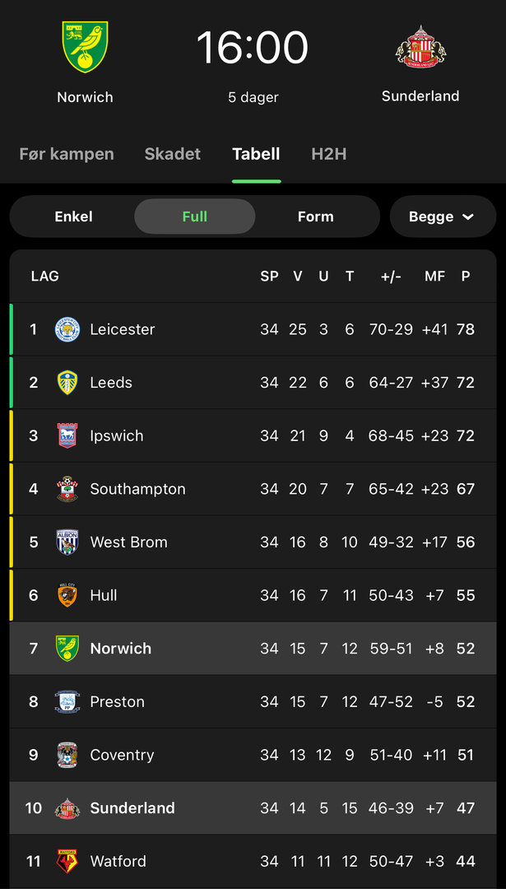The width and height of the screenshot is (506, 889).
Task: Select the Full table view
Action: (195, 216)
